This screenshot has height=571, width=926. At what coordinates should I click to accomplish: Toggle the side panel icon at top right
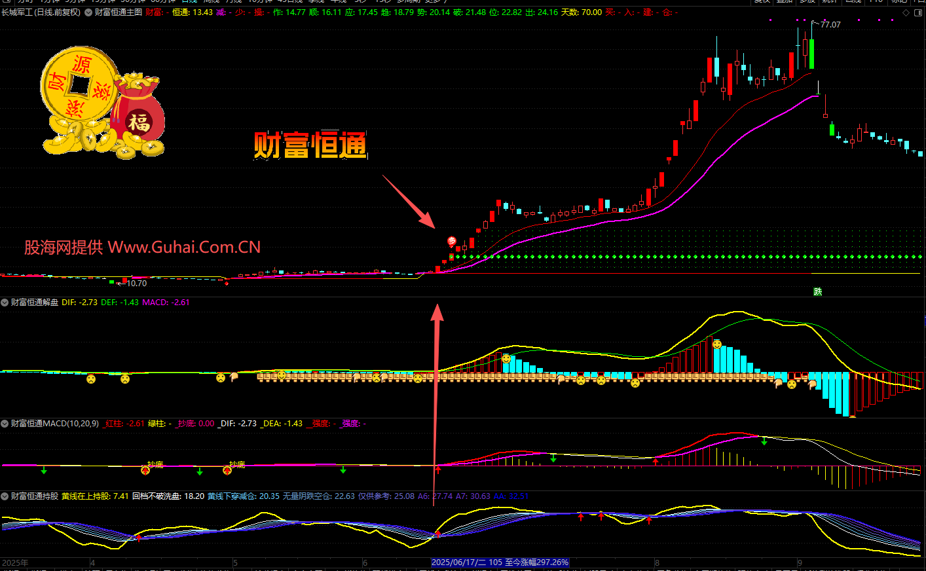click(x=919, y=12)
